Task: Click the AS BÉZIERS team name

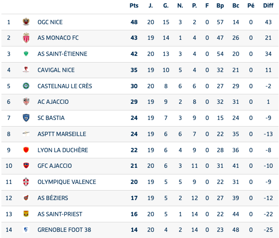Action: click(x=53, y=198)
